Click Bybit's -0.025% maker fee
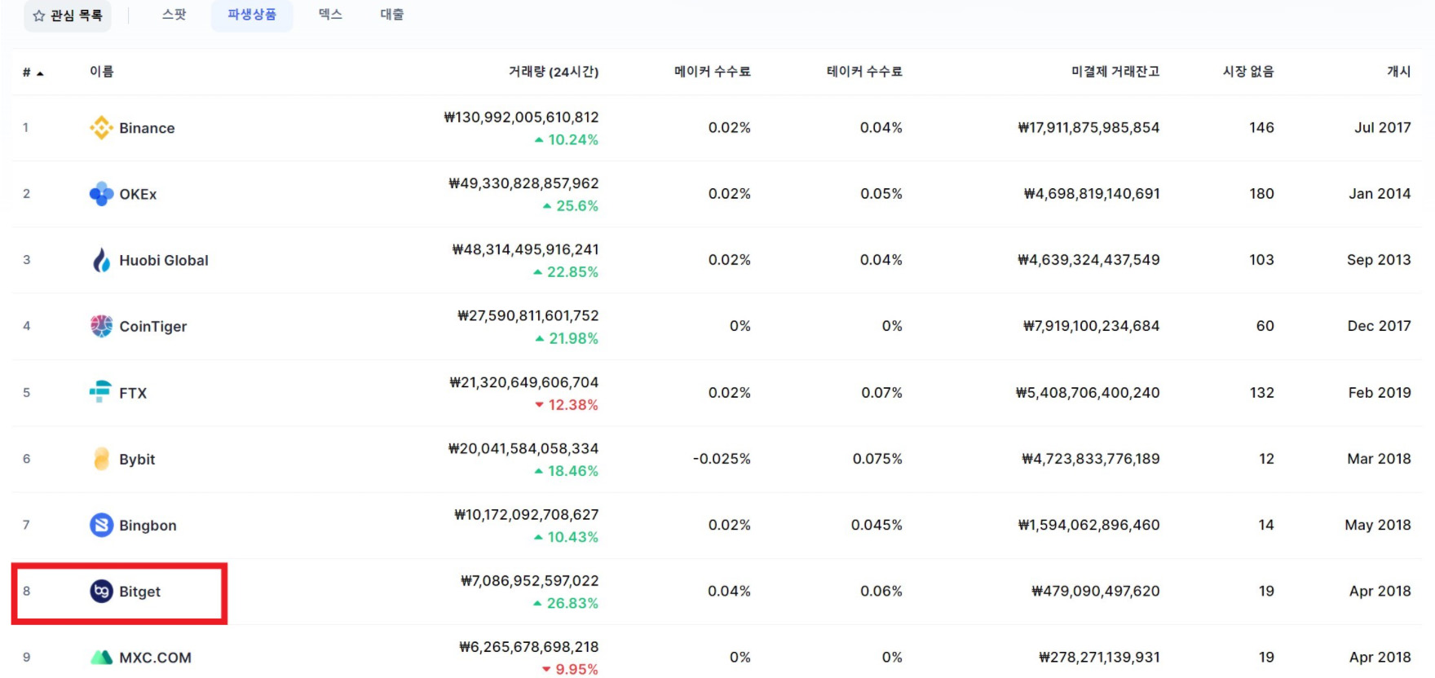The width and height of the screenshot is (1435, 678). (x=722, y=459)
